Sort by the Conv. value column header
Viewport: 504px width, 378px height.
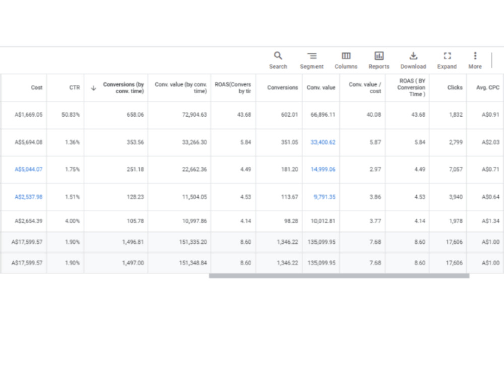click(x=321, y=87)
